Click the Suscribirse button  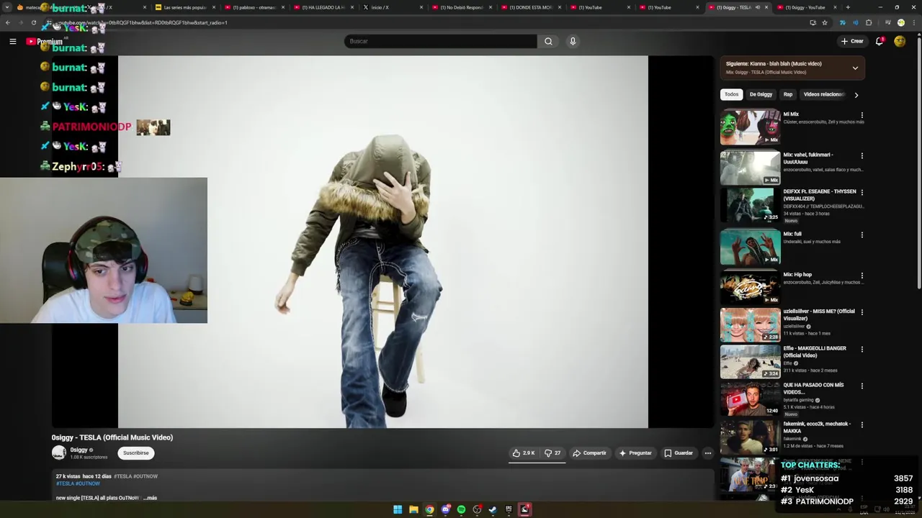pos(135,453)
